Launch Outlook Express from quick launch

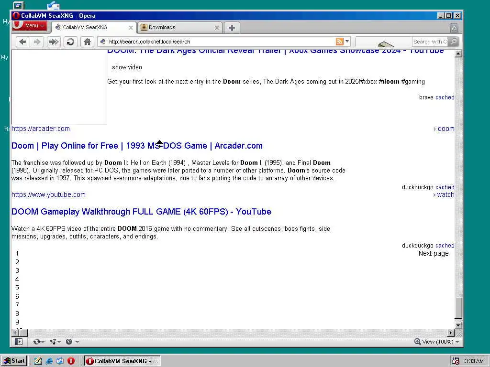[60, 361]
